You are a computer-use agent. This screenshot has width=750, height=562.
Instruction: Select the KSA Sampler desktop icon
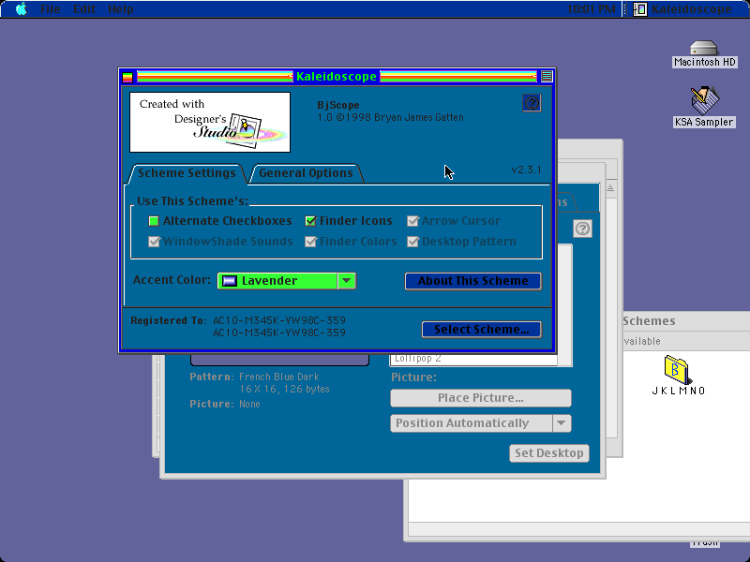tap(704, 99)
